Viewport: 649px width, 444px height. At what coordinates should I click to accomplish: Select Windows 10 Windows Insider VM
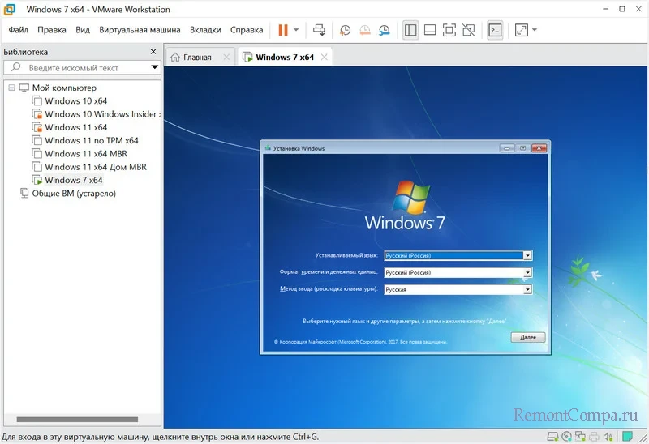coord(96,114)
